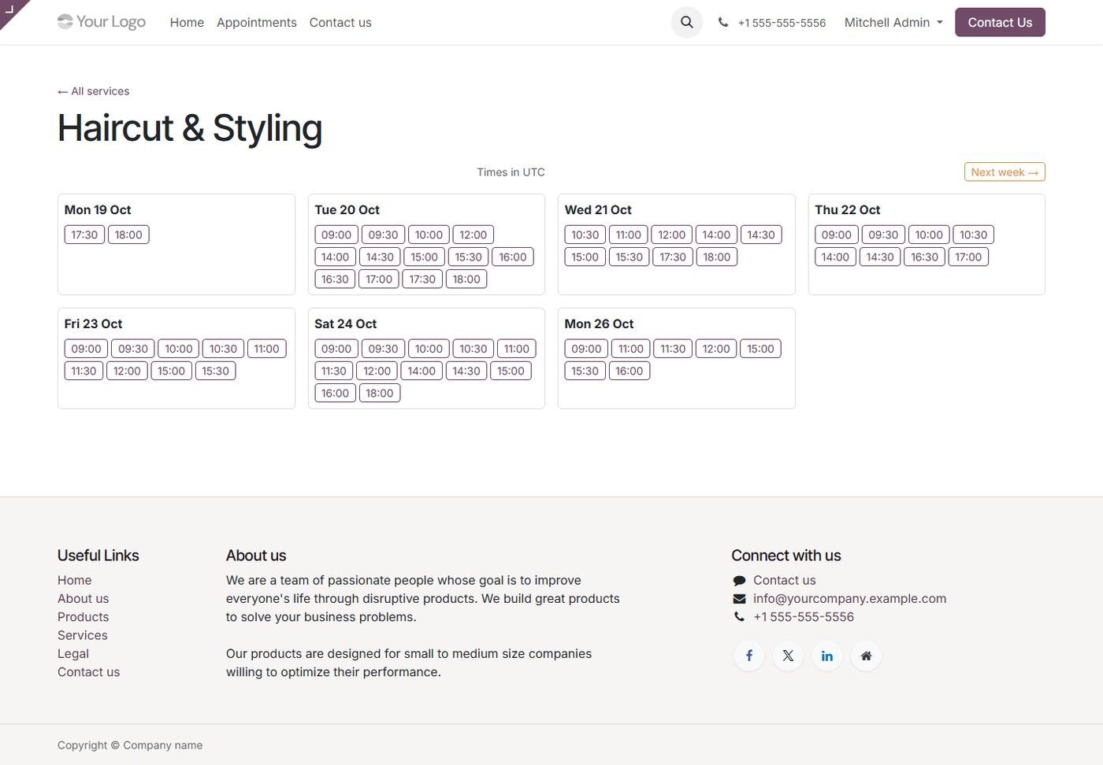Open the Services footer link
The width and height of the screenshot is (1103, 765).
(83, 635)
